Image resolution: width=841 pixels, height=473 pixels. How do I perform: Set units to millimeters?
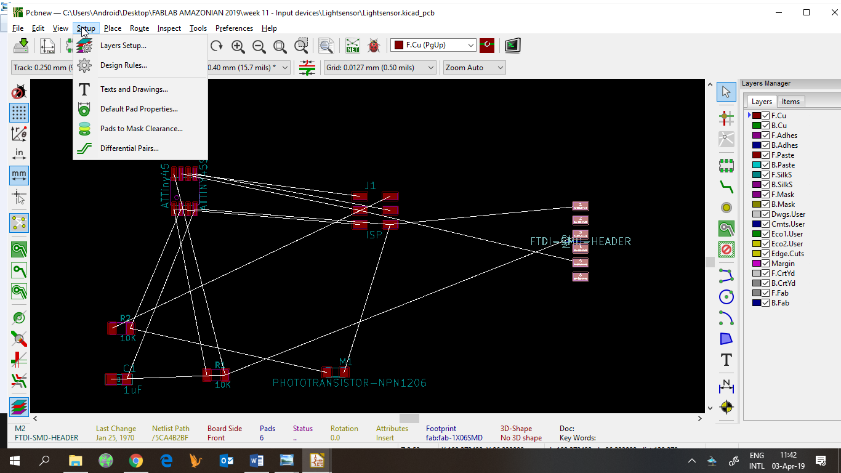19,176
